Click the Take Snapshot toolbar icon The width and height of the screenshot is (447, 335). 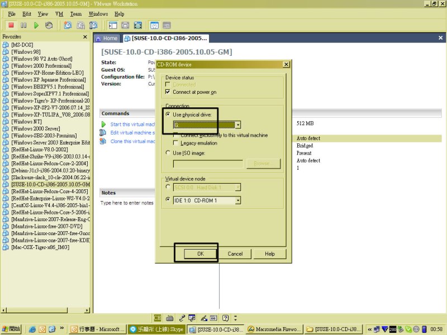(68, 25)
